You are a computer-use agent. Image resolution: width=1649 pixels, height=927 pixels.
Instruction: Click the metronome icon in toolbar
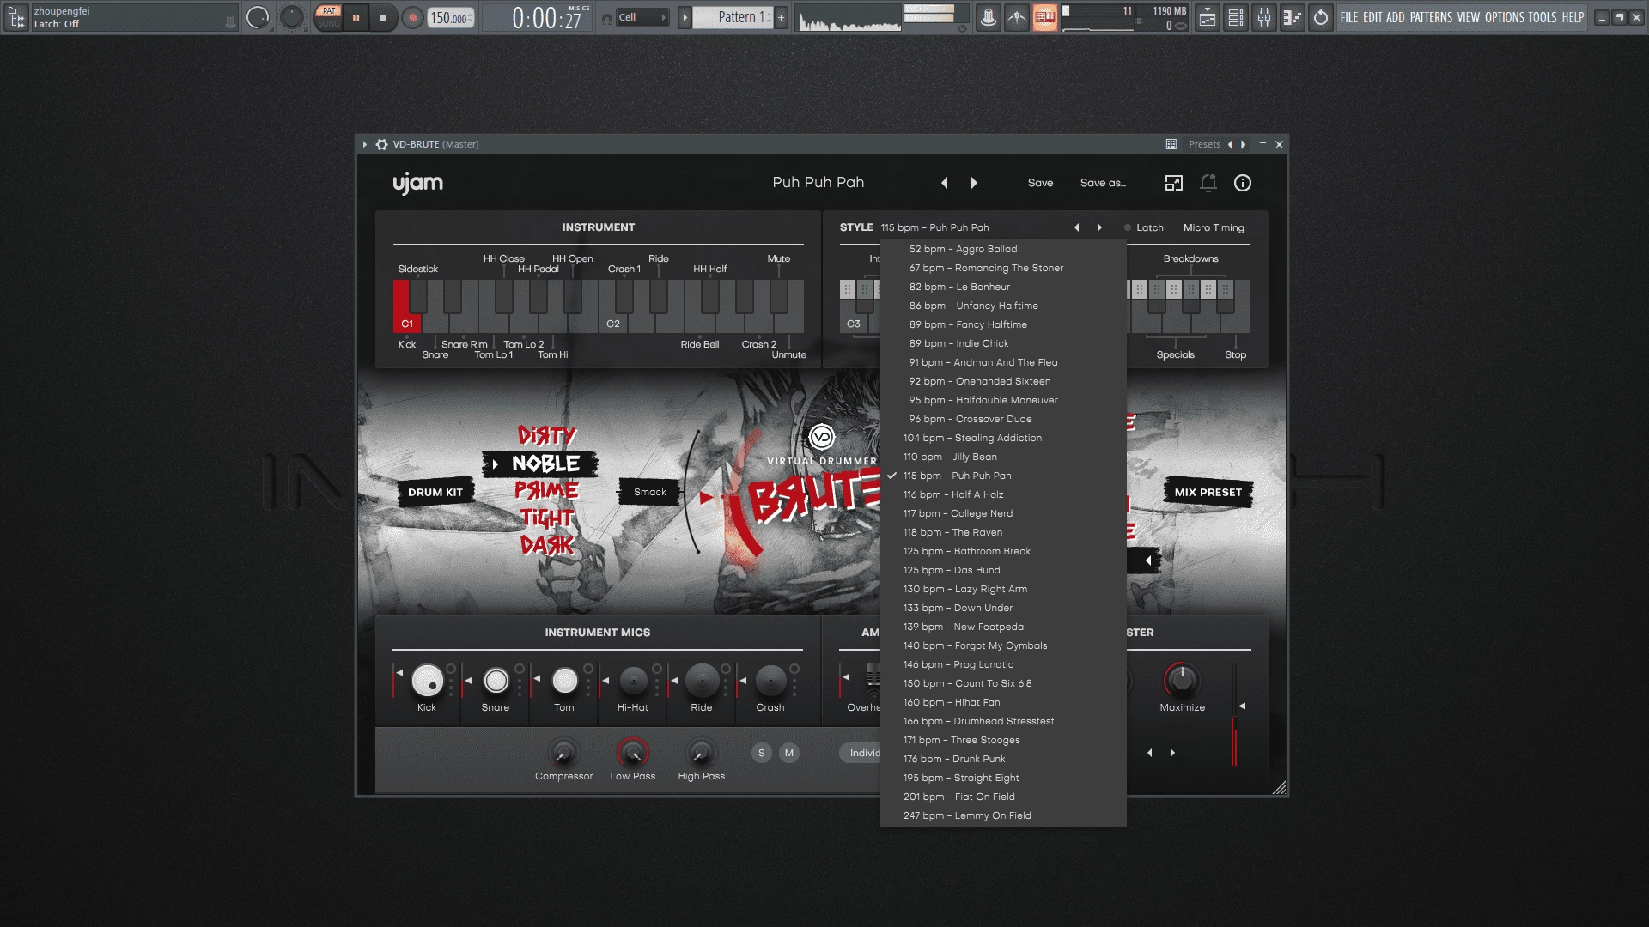pyautogui.click(x=989, y=17)
